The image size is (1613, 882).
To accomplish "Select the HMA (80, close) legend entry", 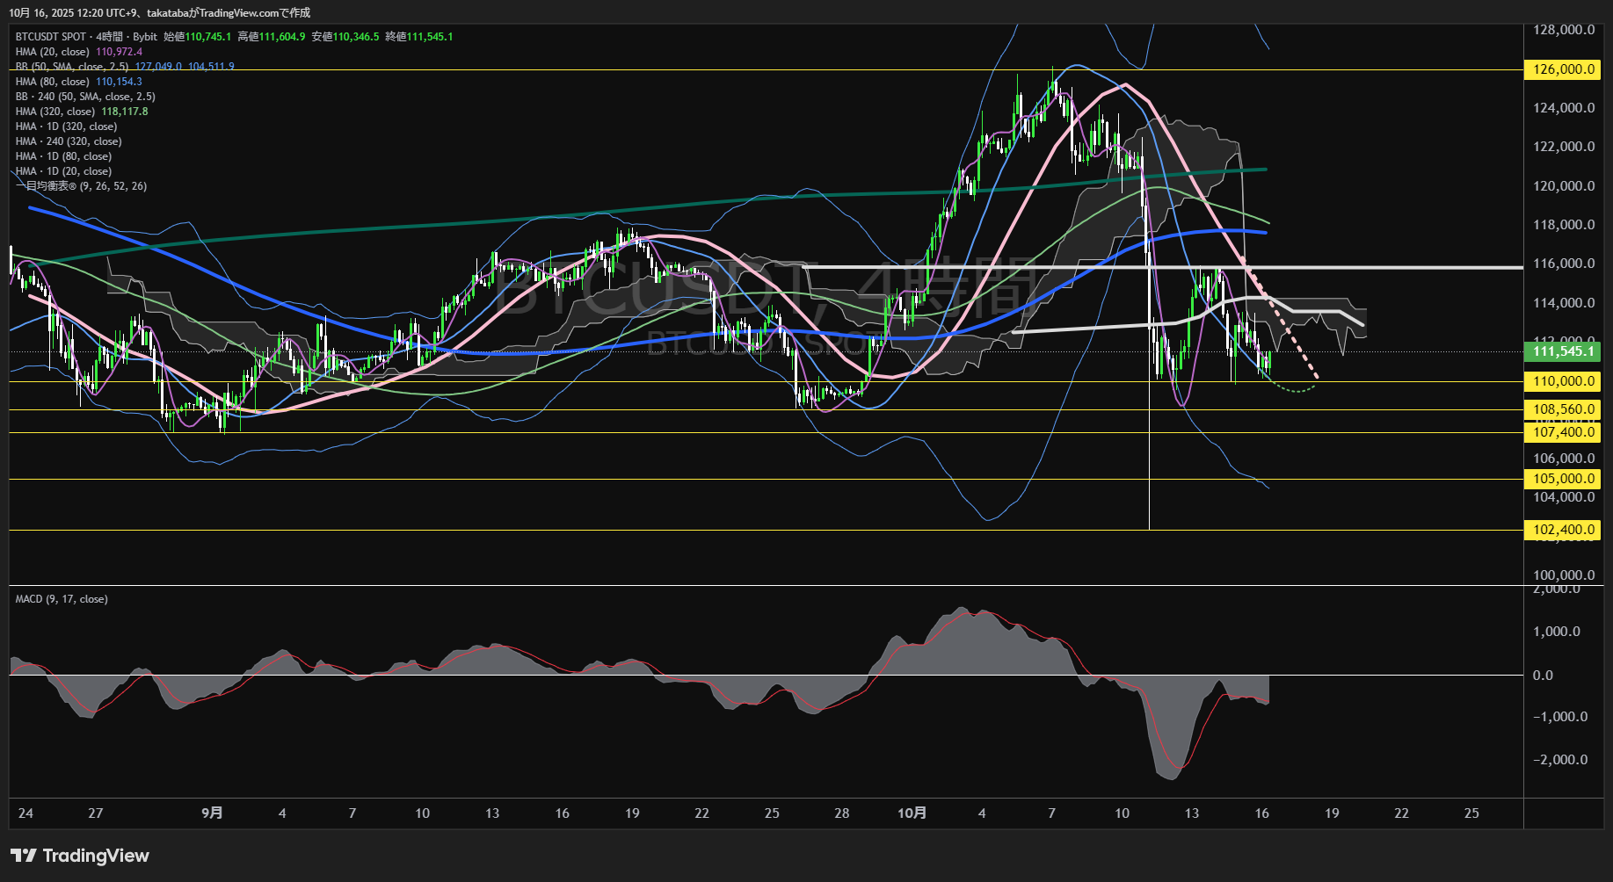I will coord(52,82).
